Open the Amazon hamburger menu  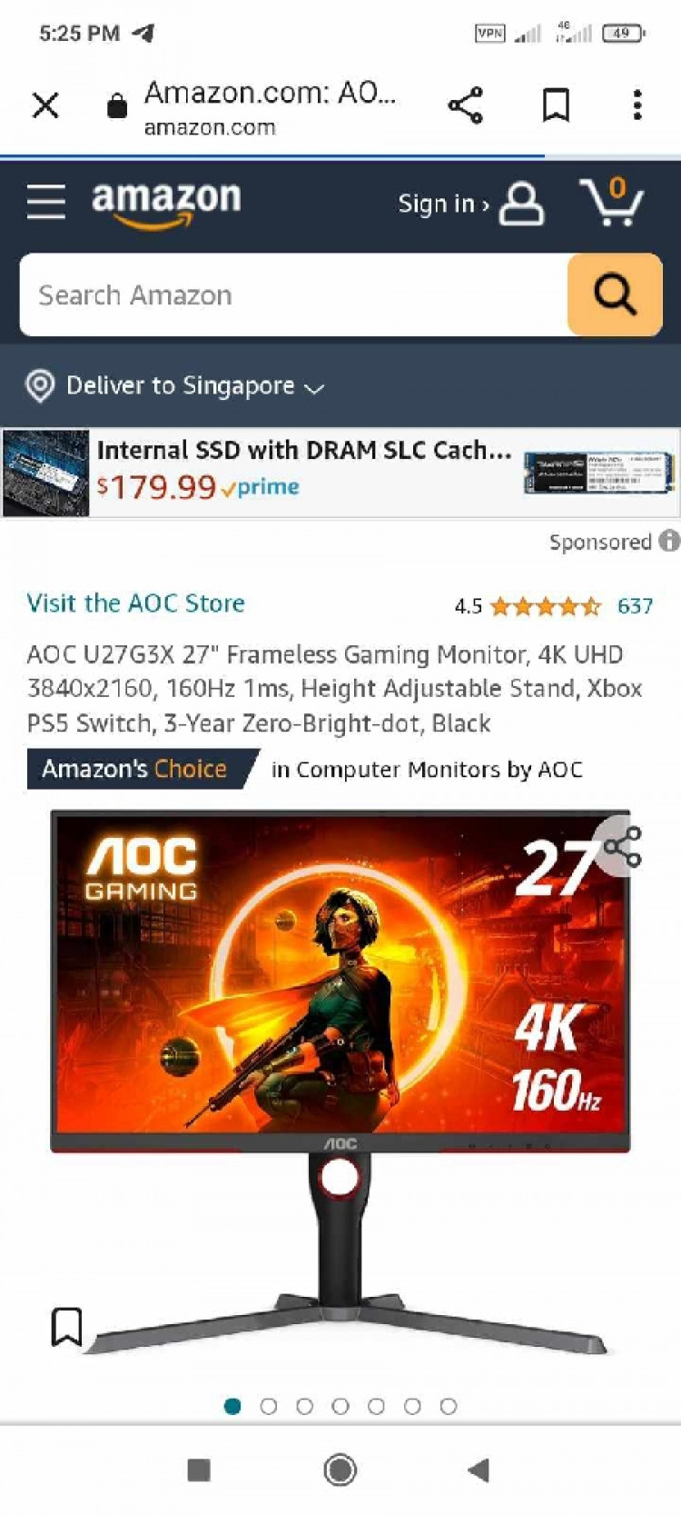(x=45, y=202)
